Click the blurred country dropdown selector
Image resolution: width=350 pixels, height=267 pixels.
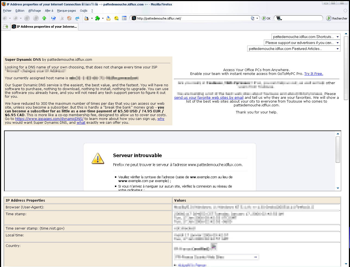point(217,257)
